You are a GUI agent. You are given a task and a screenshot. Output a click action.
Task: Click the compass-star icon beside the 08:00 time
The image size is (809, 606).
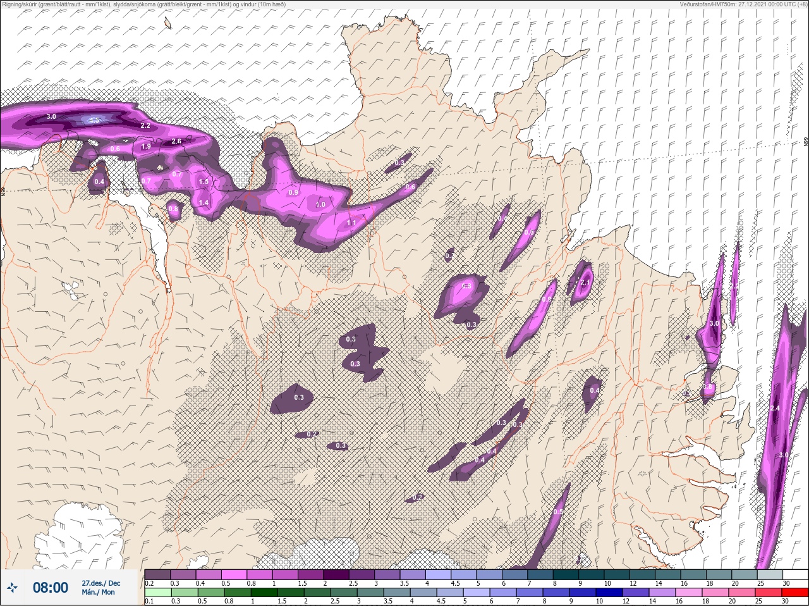pos(12,588)
